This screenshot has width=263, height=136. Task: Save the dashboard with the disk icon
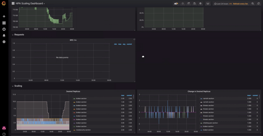195,4
